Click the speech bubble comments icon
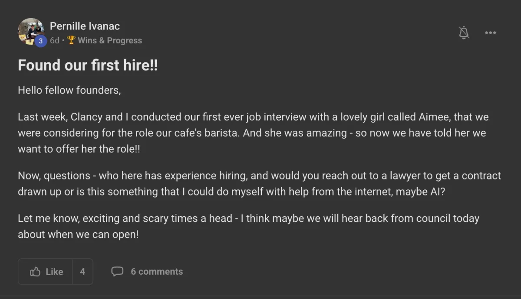The height and width of the screenshot is (299, 521). click(117, 272)
